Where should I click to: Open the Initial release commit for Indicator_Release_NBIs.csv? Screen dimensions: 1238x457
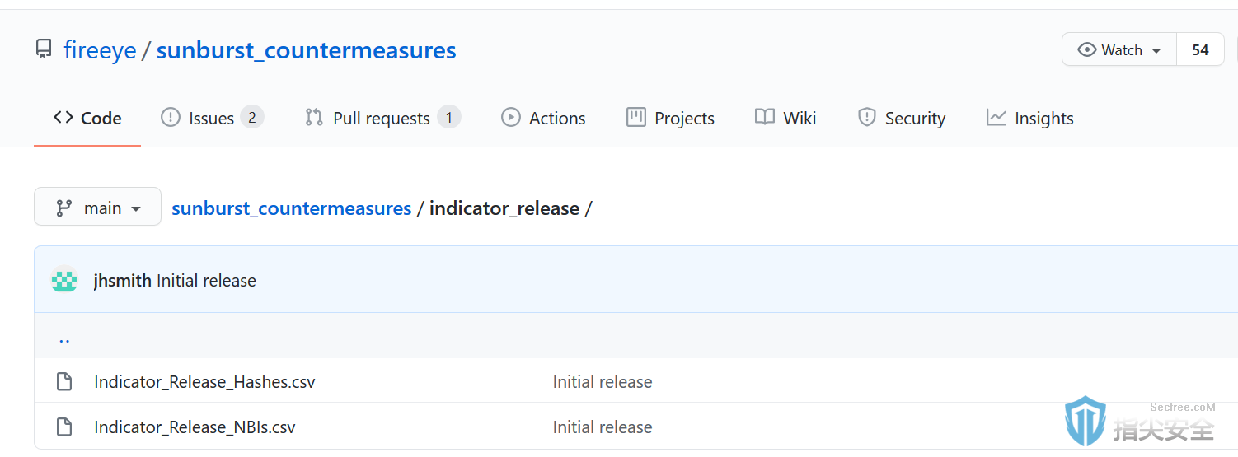coord(602,427)
